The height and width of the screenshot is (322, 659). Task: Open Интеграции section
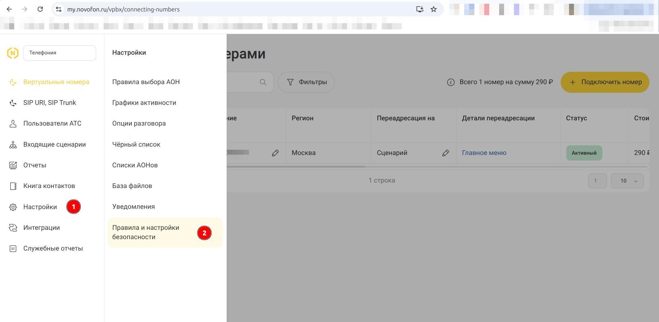point(41,228)
